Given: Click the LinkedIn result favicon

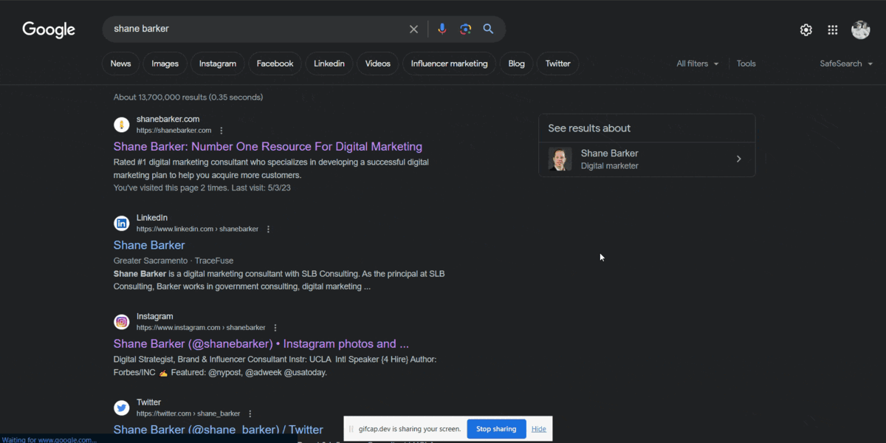Looking at the screenshot, I should pyautogui.click(x=122, y=223).
